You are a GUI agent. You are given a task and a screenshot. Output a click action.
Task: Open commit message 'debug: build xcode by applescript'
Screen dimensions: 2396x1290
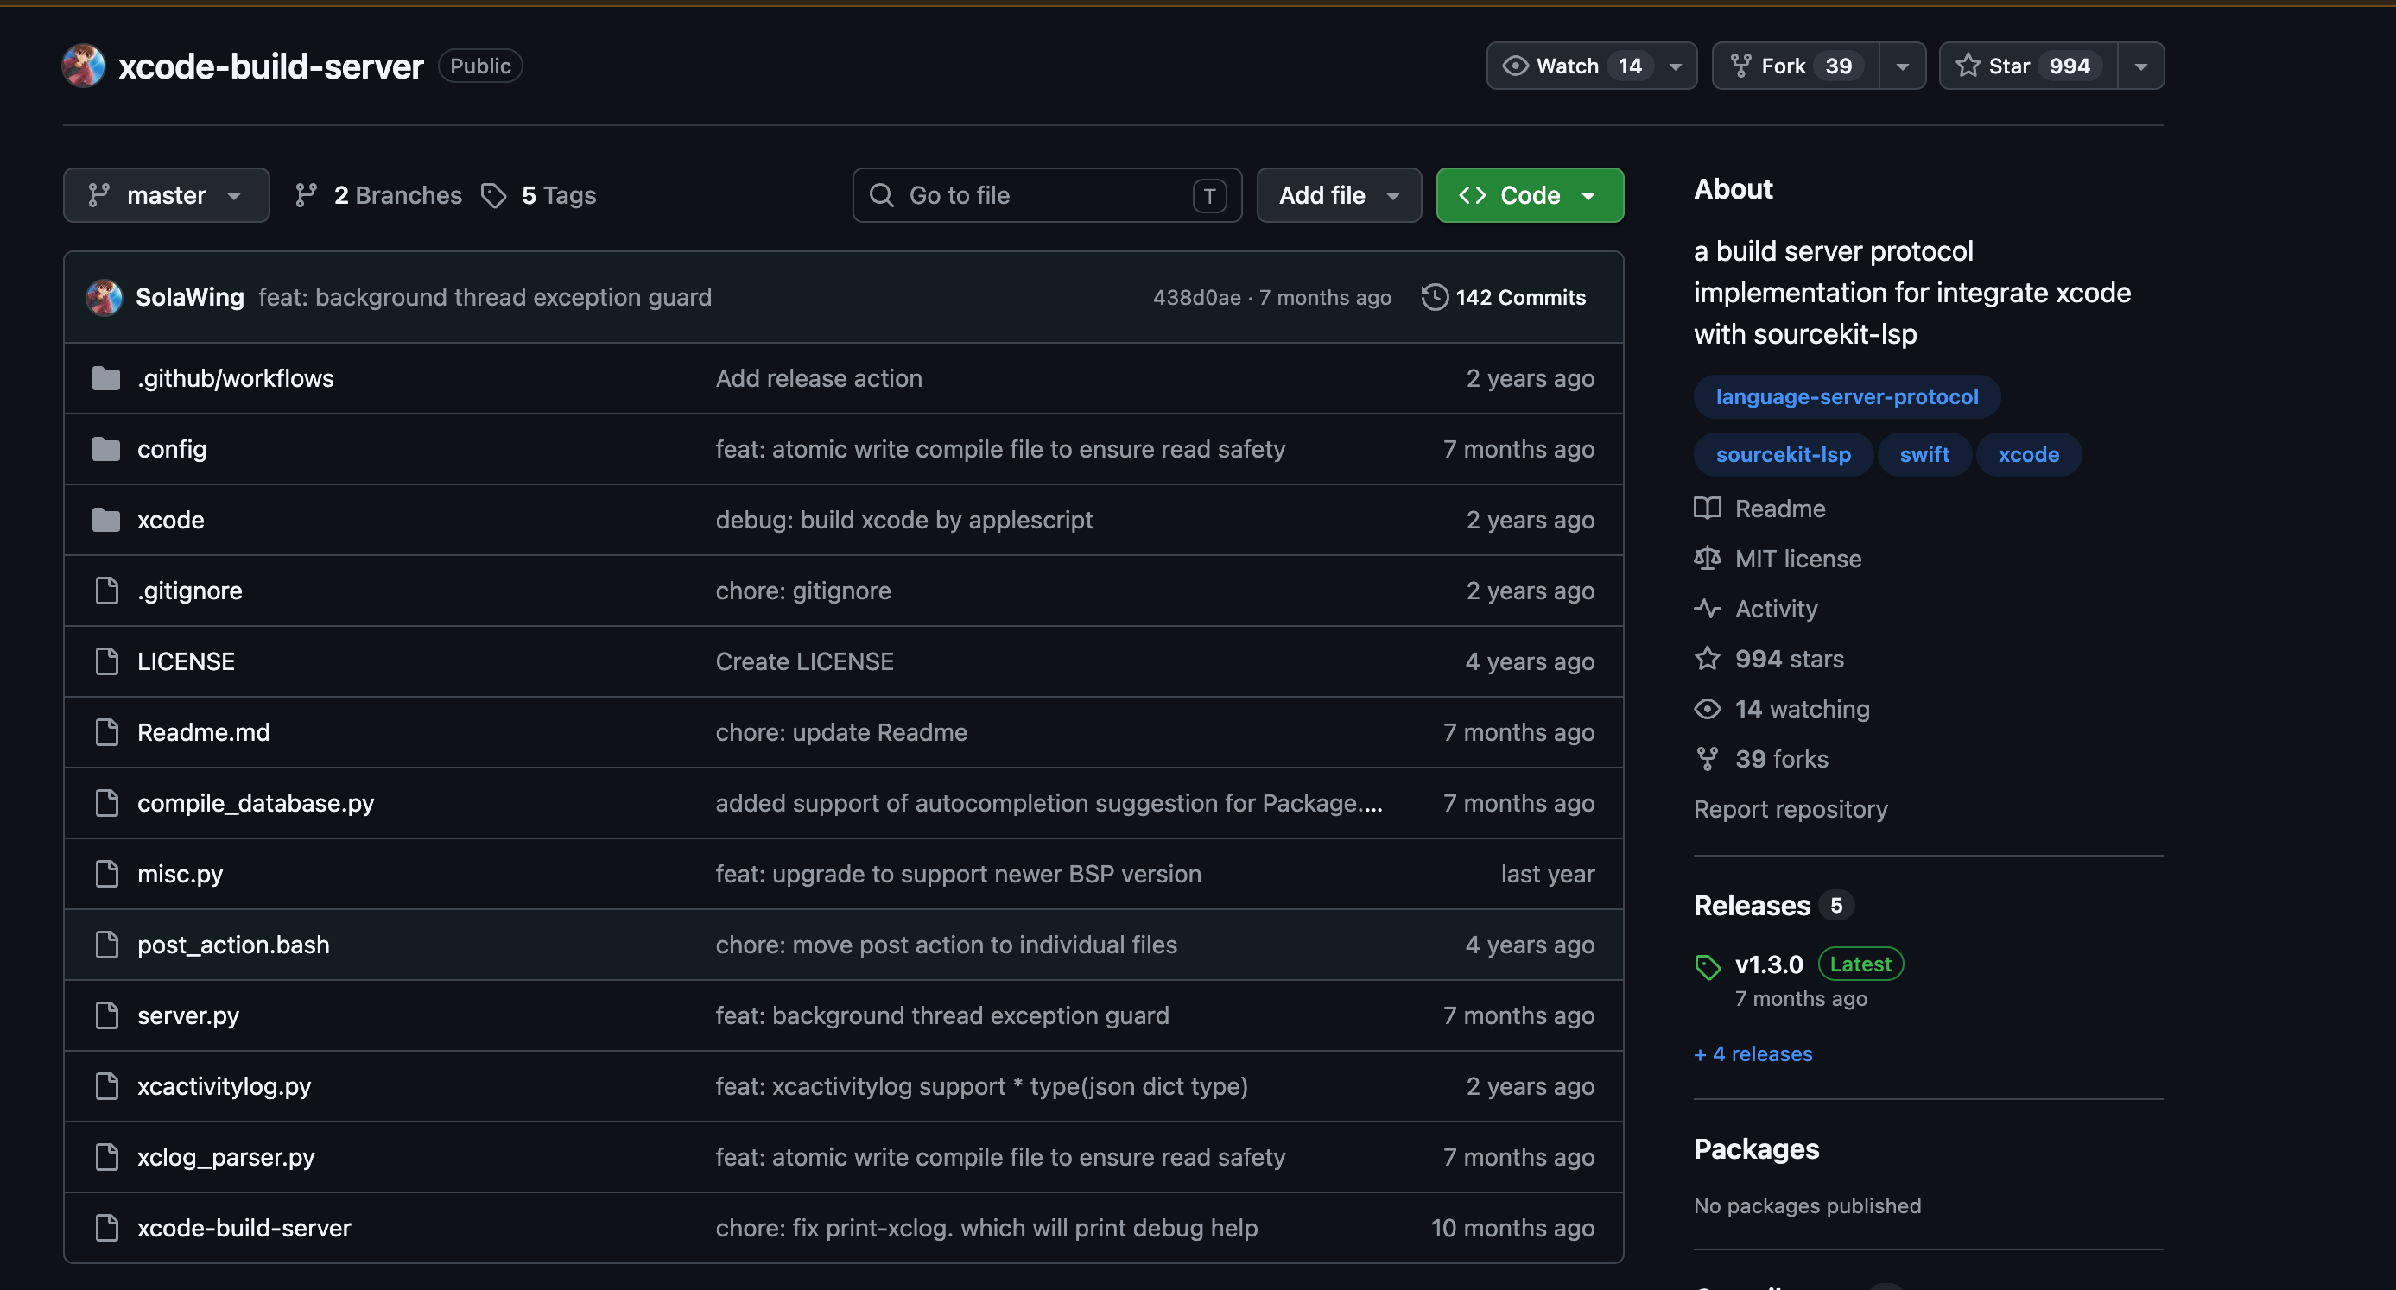click(904, 520)
